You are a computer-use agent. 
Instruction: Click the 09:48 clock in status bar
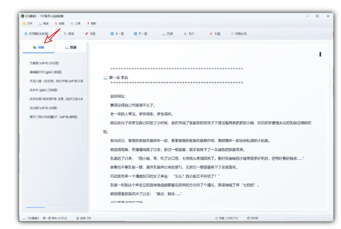(x=253, y=218)
